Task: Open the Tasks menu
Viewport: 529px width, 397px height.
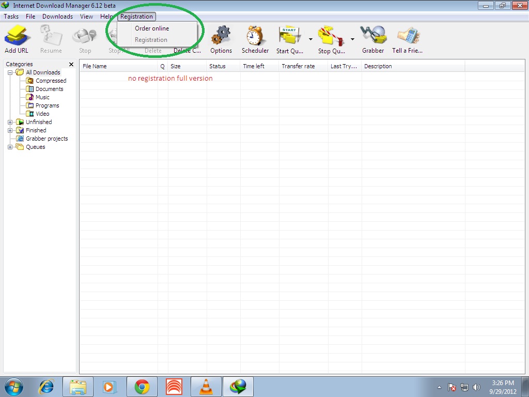Action: coord(11,17)
